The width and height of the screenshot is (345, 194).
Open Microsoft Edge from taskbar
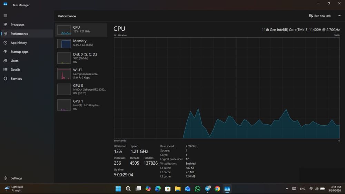[x=158, y=189]
